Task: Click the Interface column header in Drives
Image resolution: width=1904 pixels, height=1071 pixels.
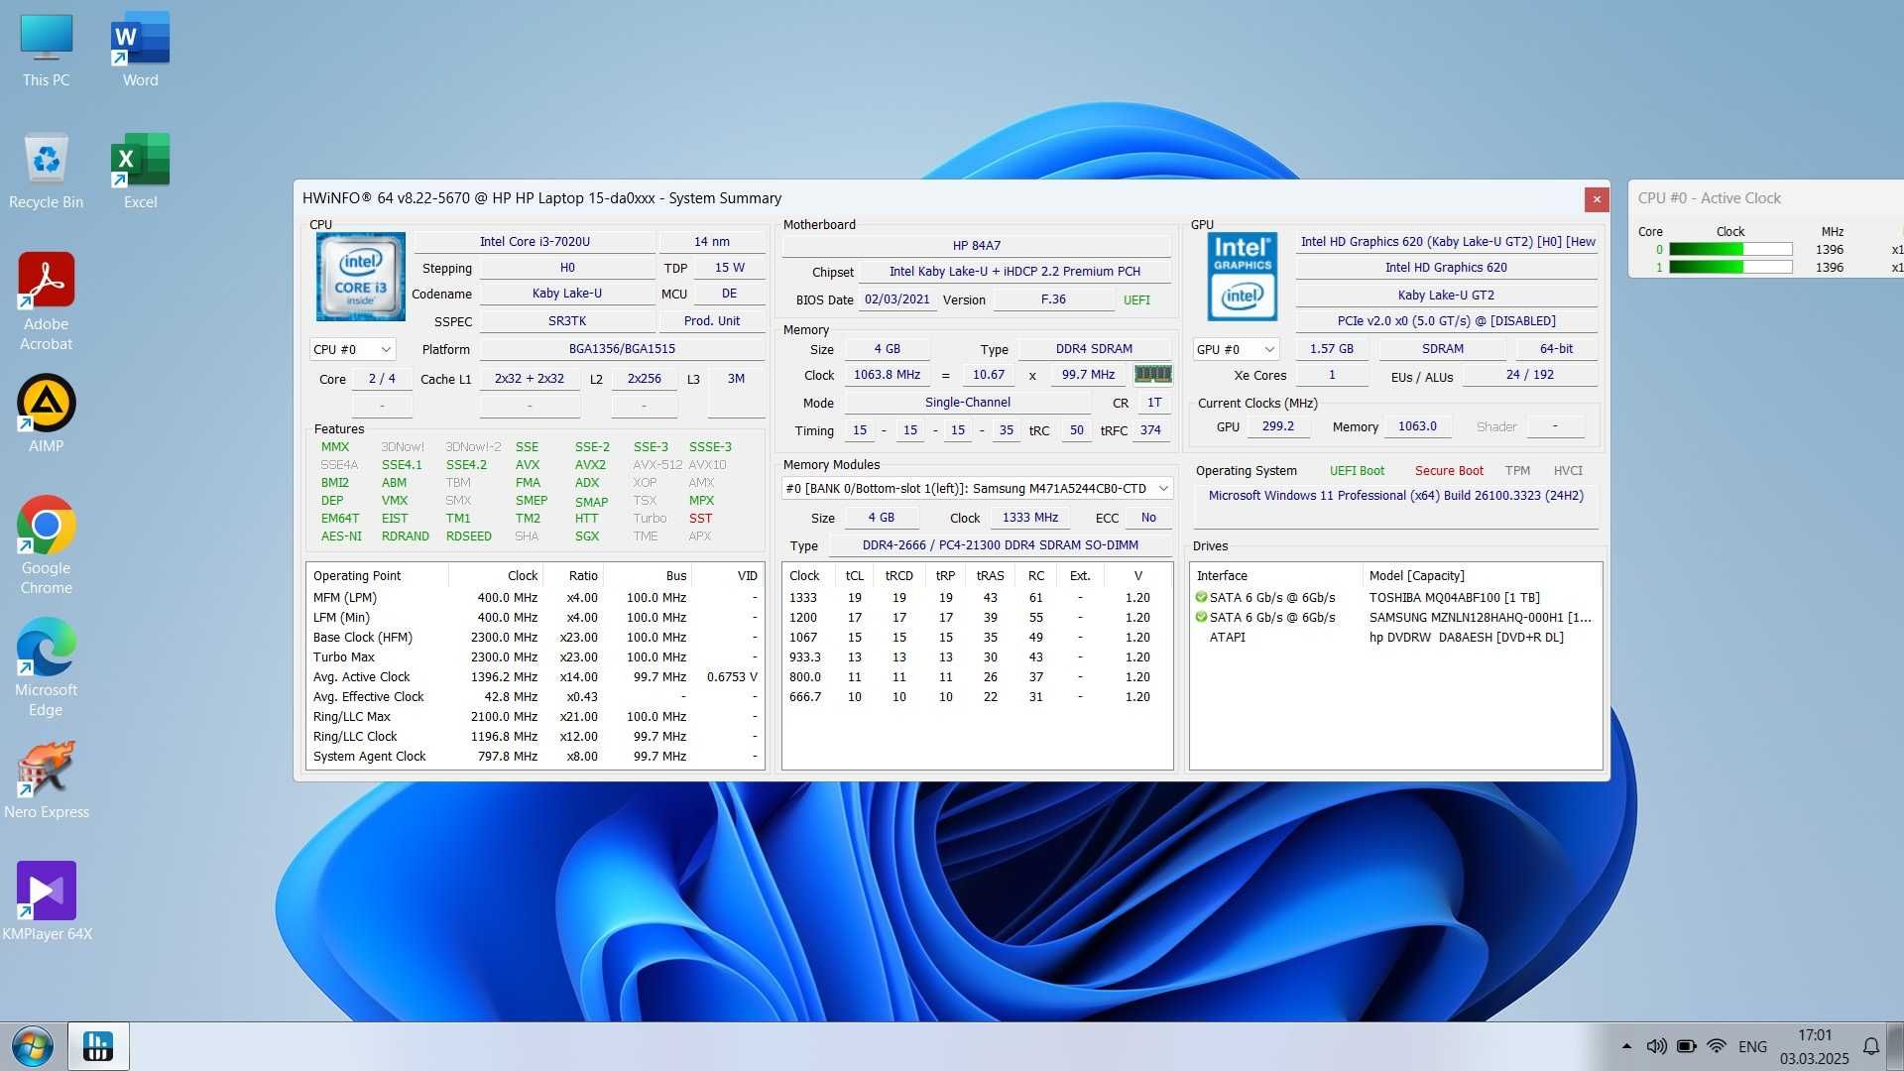Action: (x=1277, y=575)
